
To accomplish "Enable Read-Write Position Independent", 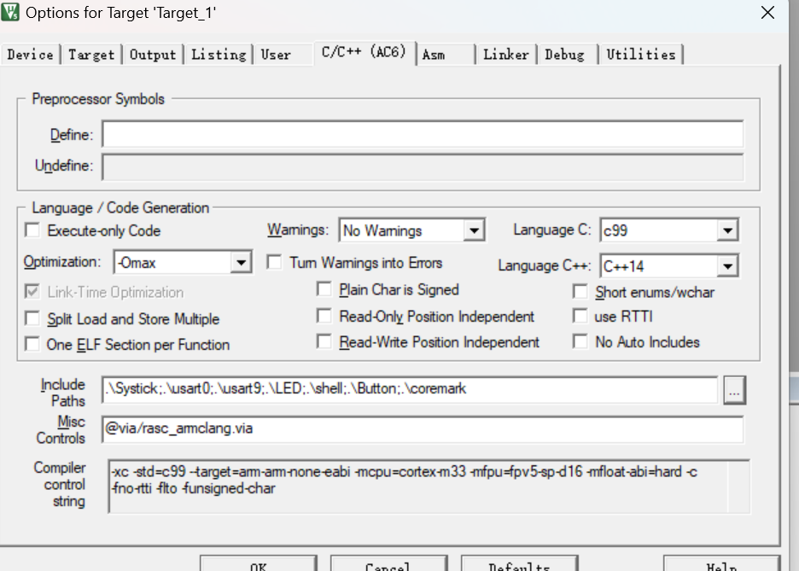I will click(x=324, y=341).
